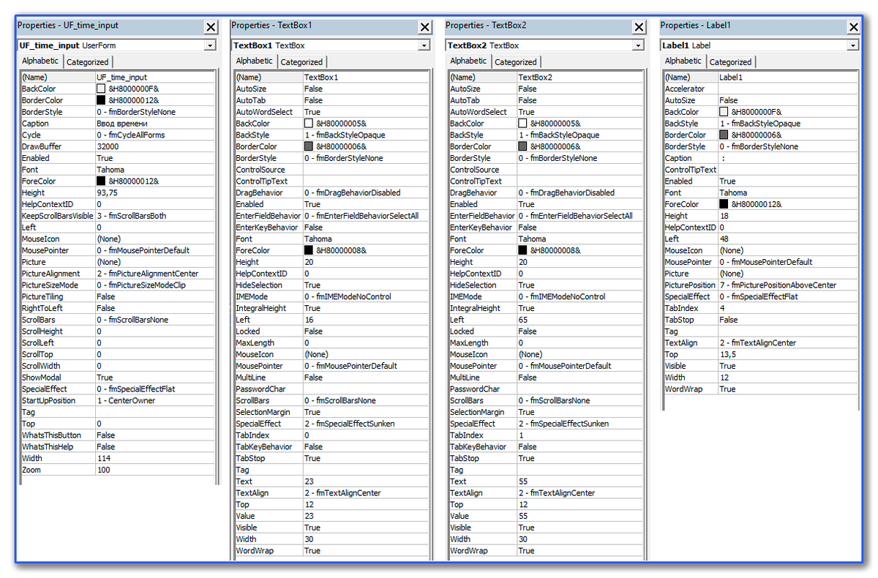Click ForeColor swatch in UF_time_input properties

tap(101, 181)
